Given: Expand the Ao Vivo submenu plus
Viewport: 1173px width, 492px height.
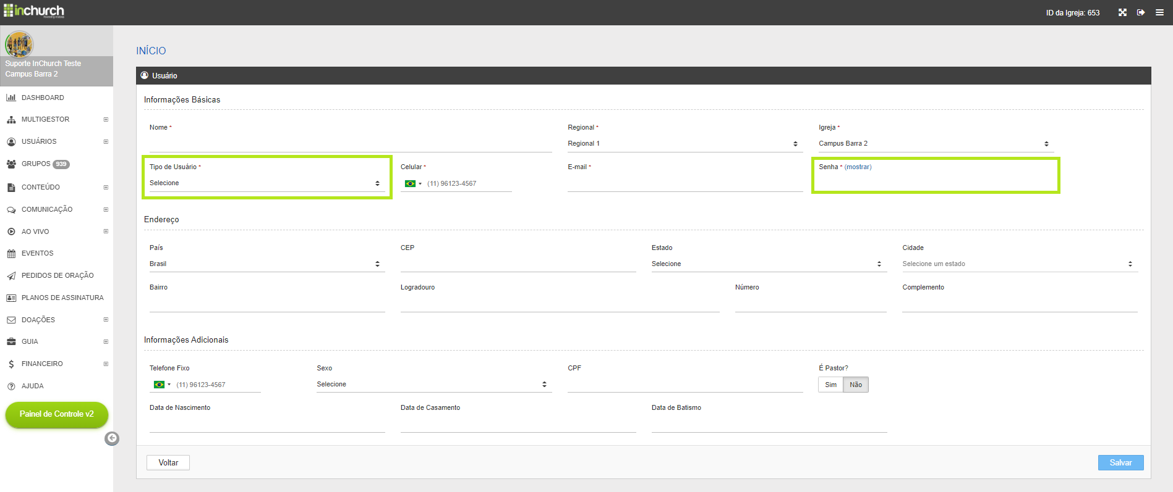Looking at the screenshot, I should [x=106, y=231].
